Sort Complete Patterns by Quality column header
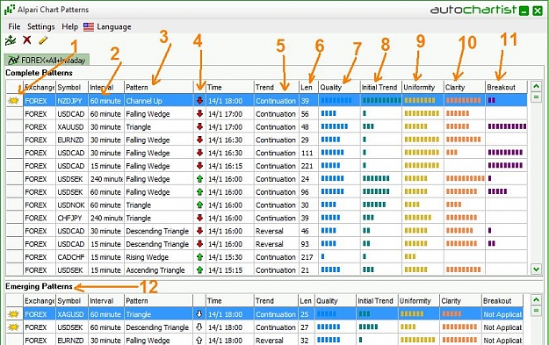Image resolution: width=549 pixels, height=345 pixels. point(339,87)
